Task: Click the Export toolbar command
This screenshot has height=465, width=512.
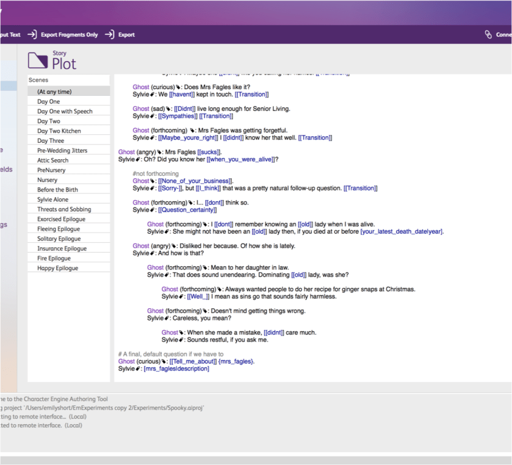Action: click(x=125, y=35)
